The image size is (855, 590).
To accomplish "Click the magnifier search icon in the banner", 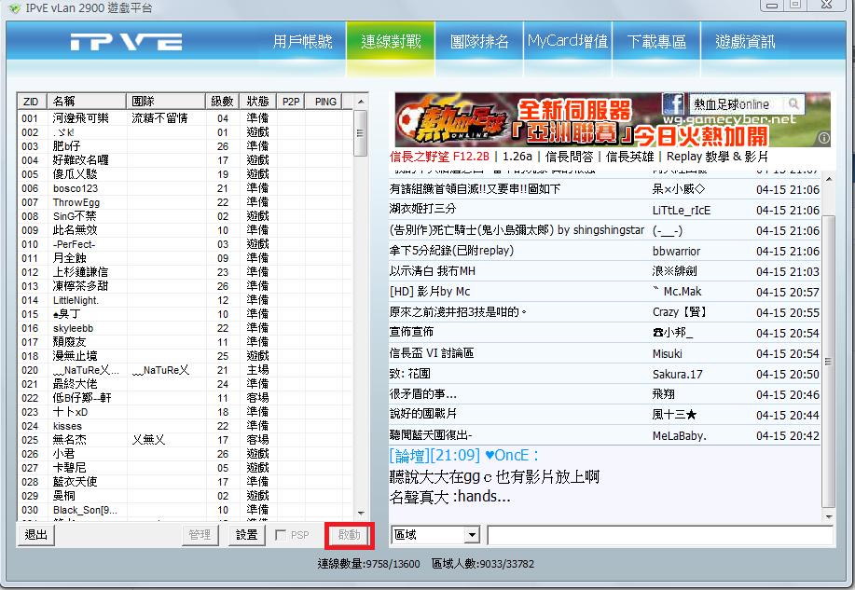I will pos(793,104).
